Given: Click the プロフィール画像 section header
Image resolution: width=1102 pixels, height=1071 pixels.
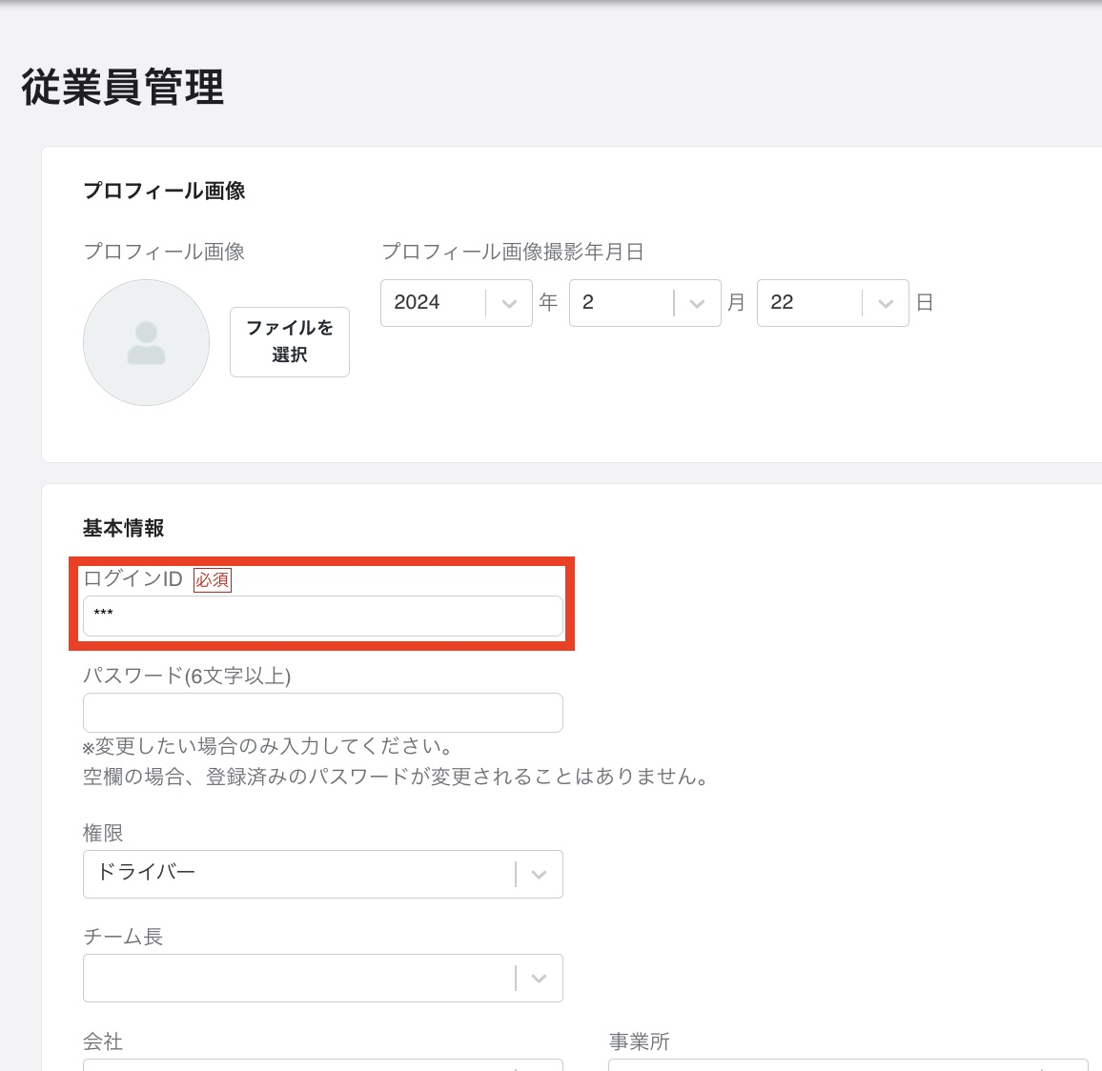Looking at the screenshot, I should 165,191.
